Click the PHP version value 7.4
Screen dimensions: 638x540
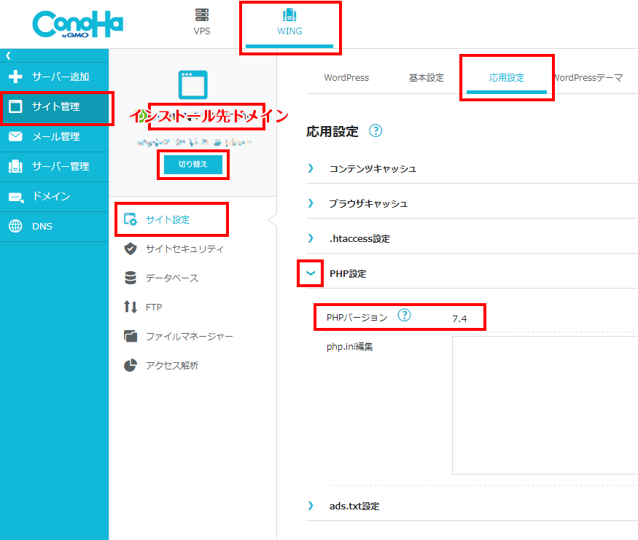pyautogui.click(x=459, y=318)
